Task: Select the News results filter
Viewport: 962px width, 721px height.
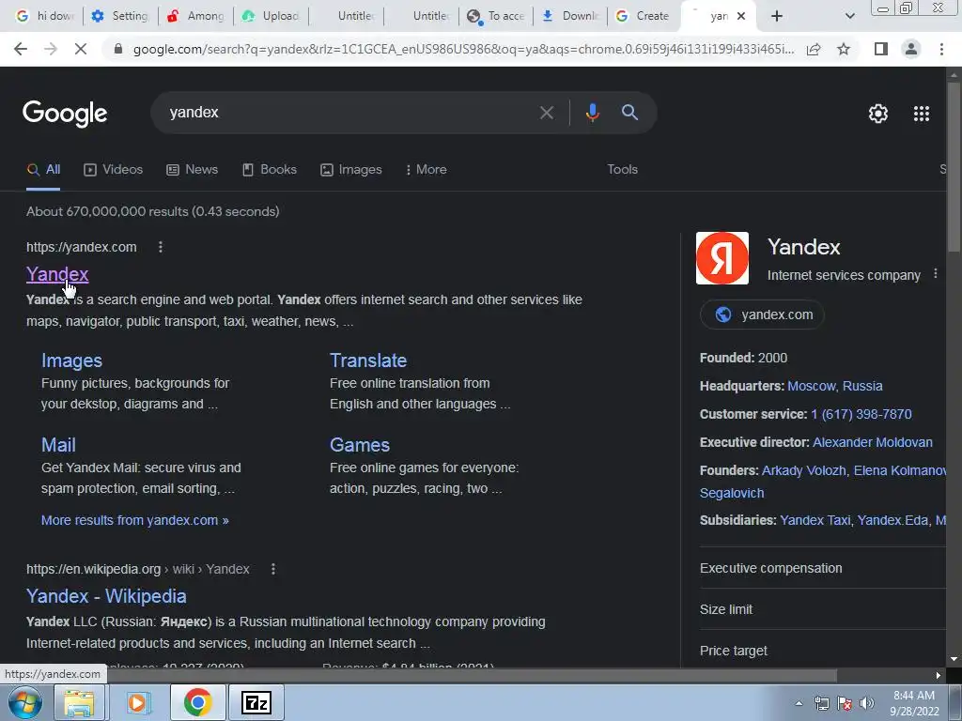Action: (192, 170)
